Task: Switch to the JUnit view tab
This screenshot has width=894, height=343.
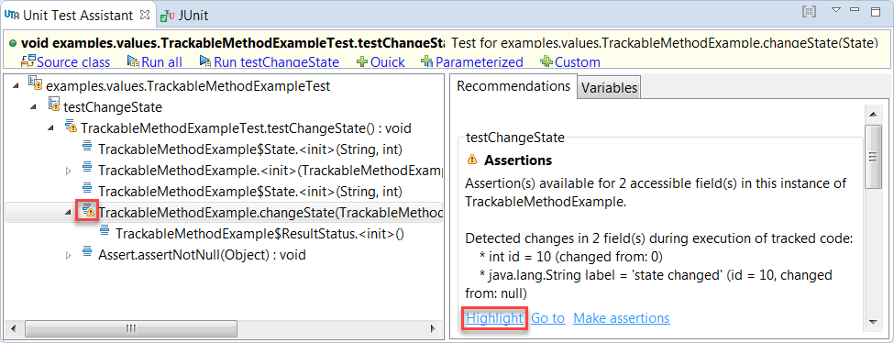Action: coord(184,16)
